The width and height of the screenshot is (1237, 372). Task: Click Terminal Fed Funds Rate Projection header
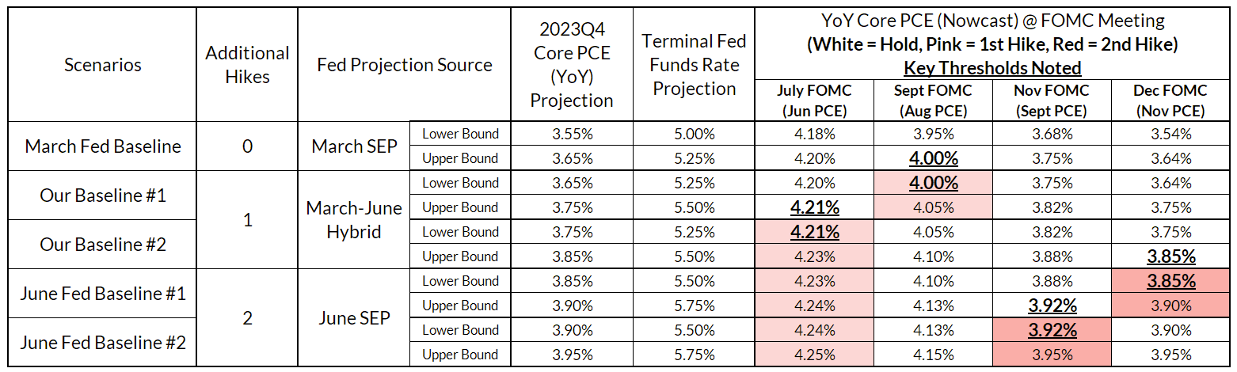click(x=695, y=65)
